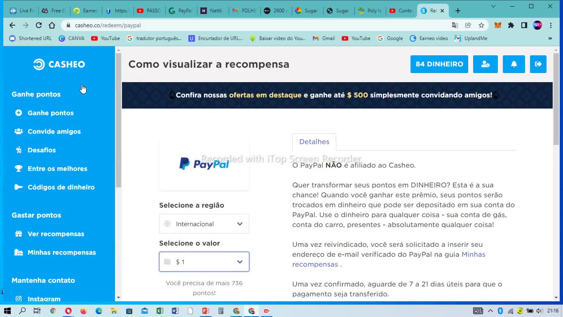This screenshot has height=317, width=563.
Task: Click the browser Home button
Action: click(x=52, y=25)
